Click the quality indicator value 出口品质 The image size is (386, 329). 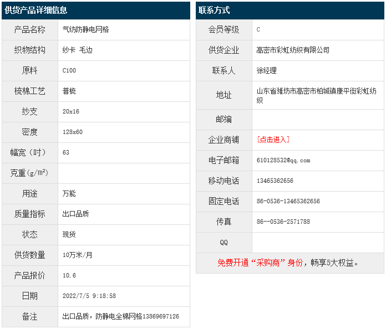coord(75,214)
